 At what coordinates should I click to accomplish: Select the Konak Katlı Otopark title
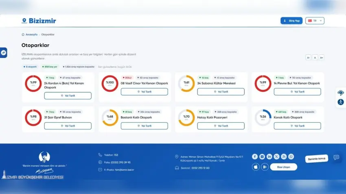[288, 117]
